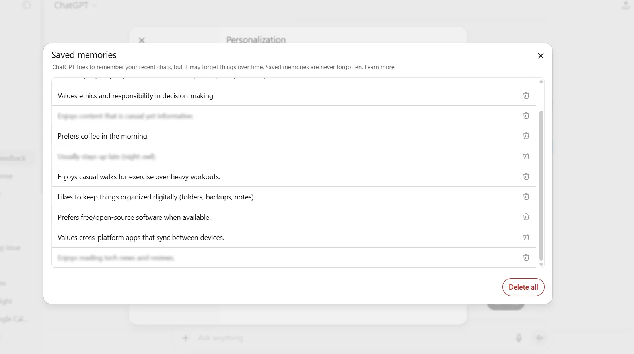Close the Saved memories dialog
The height and width of the screenshot is (354, 634).
(x=541, y=56)
